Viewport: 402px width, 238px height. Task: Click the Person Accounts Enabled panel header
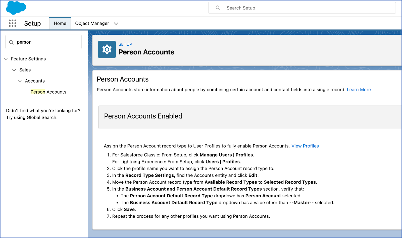click(143, 116)
